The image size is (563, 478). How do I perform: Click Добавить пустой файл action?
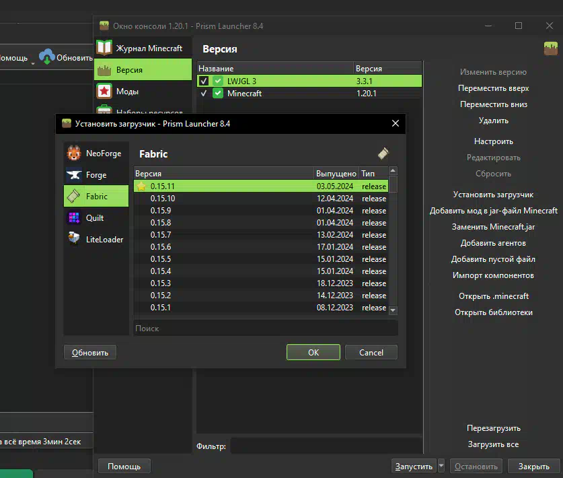click(493, 259)
